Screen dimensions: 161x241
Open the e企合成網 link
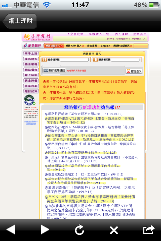coord(75,34)
